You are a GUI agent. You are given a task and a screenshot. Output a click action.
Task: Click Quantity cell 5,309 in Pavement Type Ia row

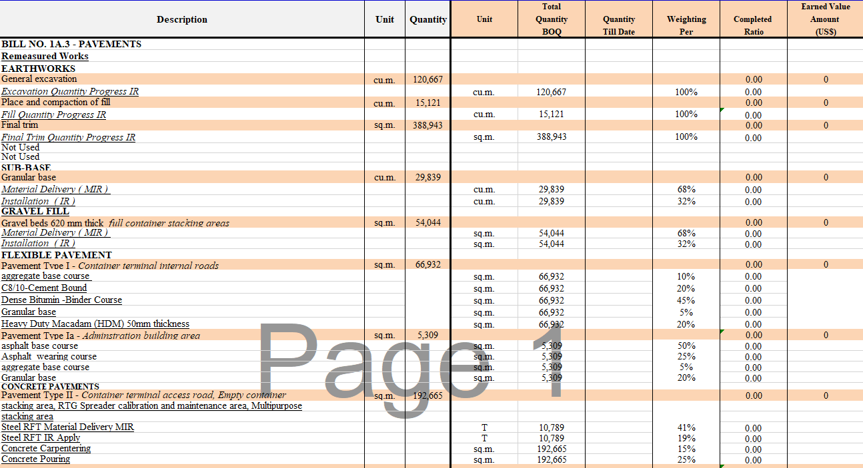428,335
